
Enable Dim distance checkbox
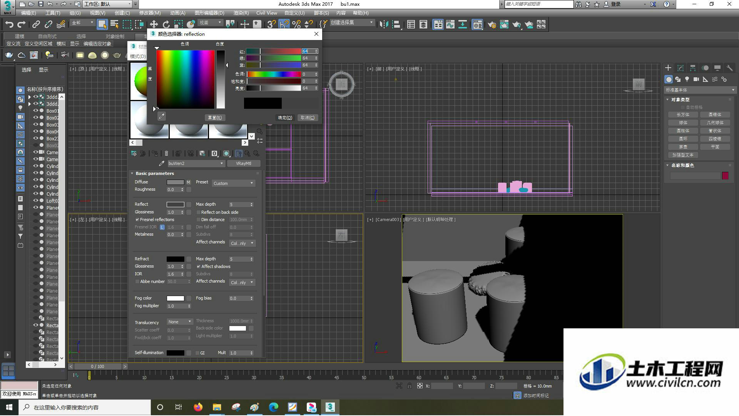199,220
